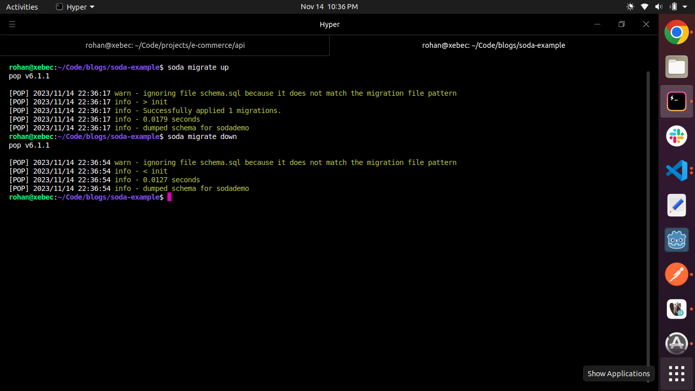Open the Hyper app menu in top bar
Viewport: 695px width, 391px height.
point(75,7)
